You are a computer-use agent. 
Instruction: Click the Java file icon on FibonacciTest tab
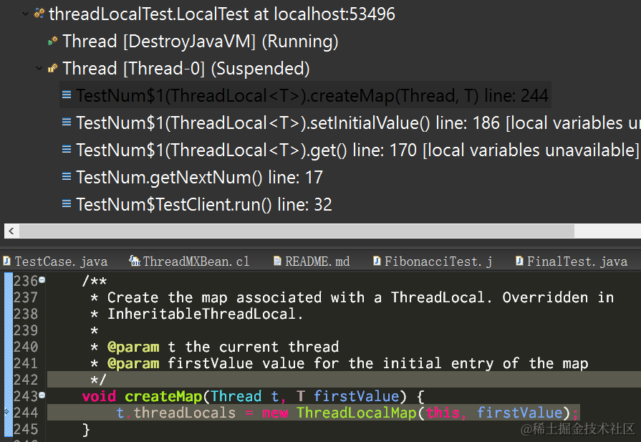[377, 261]
